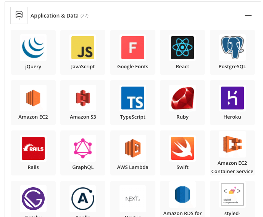The width and height of the screenshot is (263, 217).
Task: Click the Application & Data heading
Action: [54, 16]
